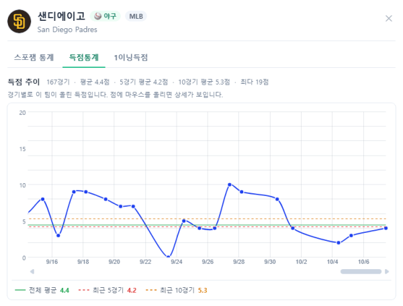This screenshot has width=403, height=306.
Task: Switch to the 스포잼 통계 tab
Action: (x=34, y=57)
